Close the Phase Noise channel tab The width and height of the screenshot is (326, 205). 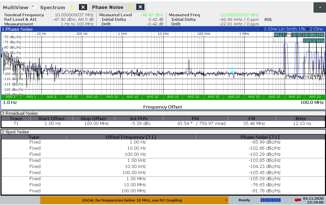(140, 7)
